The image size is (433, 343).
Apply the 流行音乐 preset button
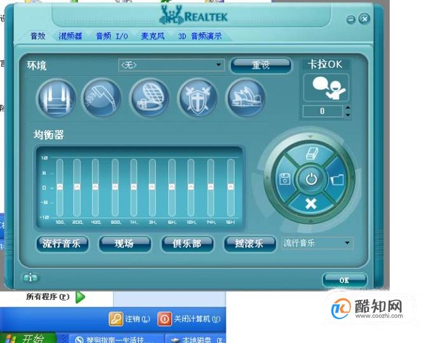pyautogui.click(x=62, y=243)
